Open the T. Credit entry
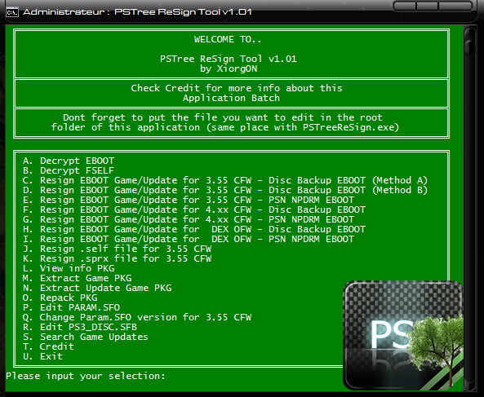The image size is (484, 397). tap(48, 346)
